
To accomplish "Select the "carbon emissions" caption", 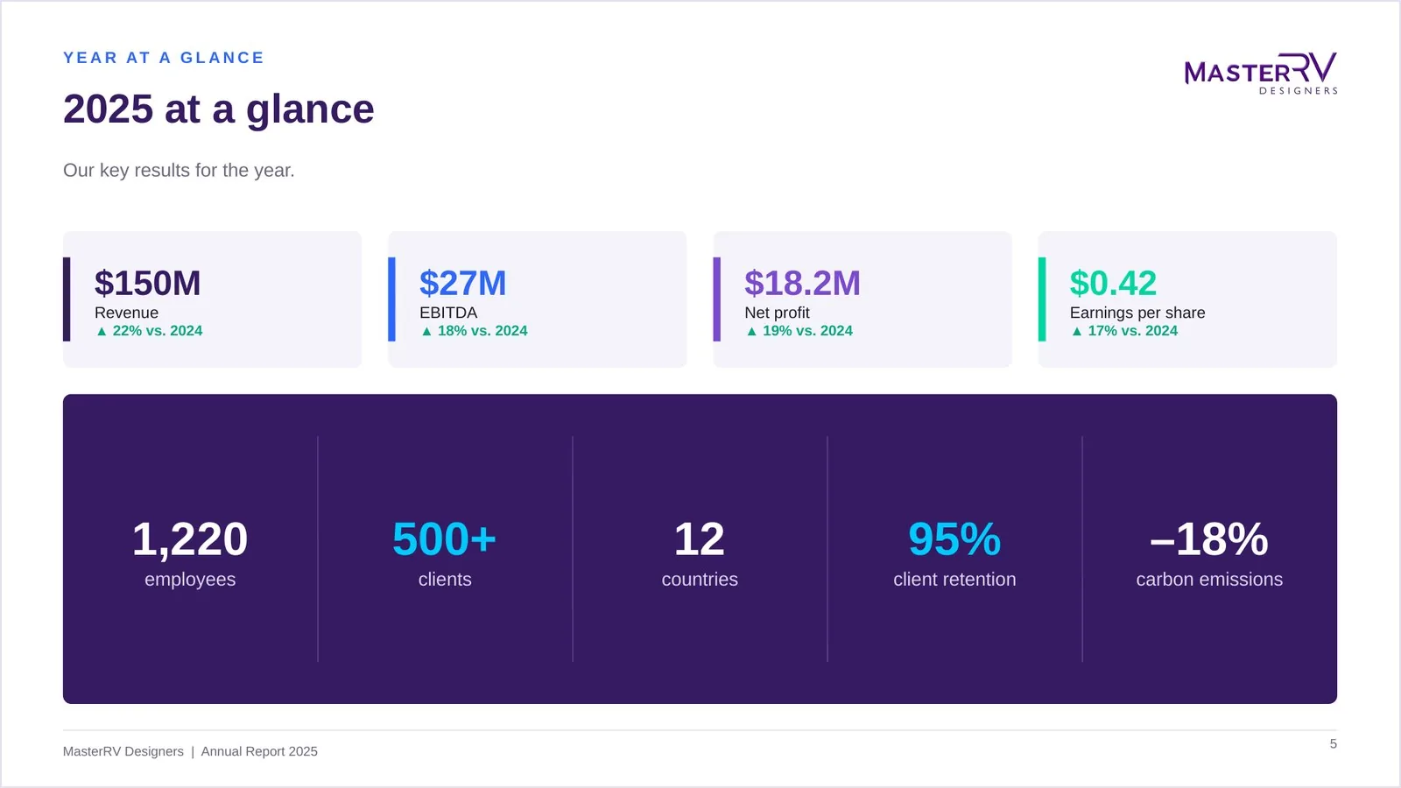I will tap(1209, 580).
